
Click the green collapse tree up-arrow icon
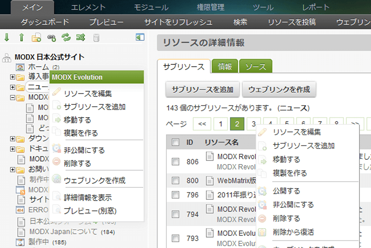[22, 38]
